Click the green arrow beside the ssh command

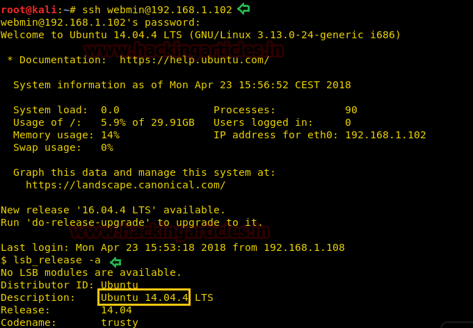[243, 9]
